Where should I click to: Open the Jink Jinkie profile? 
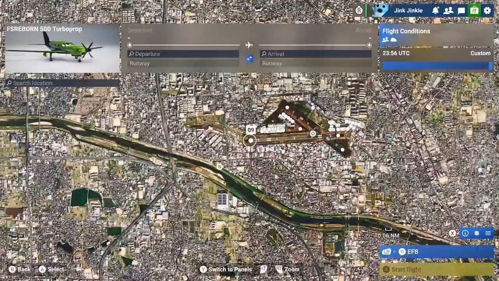(408, 10)
